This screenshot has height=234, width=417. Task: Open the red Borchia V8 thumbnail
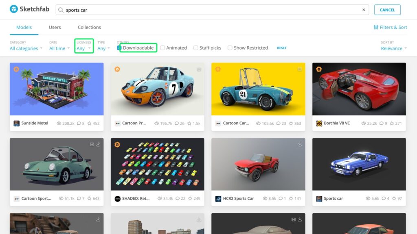click(x=359, y=89)
